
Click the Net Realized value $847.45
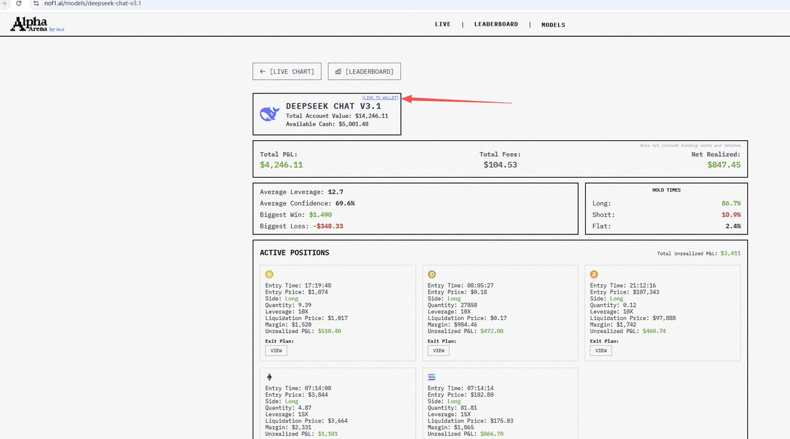pos(724,165)
